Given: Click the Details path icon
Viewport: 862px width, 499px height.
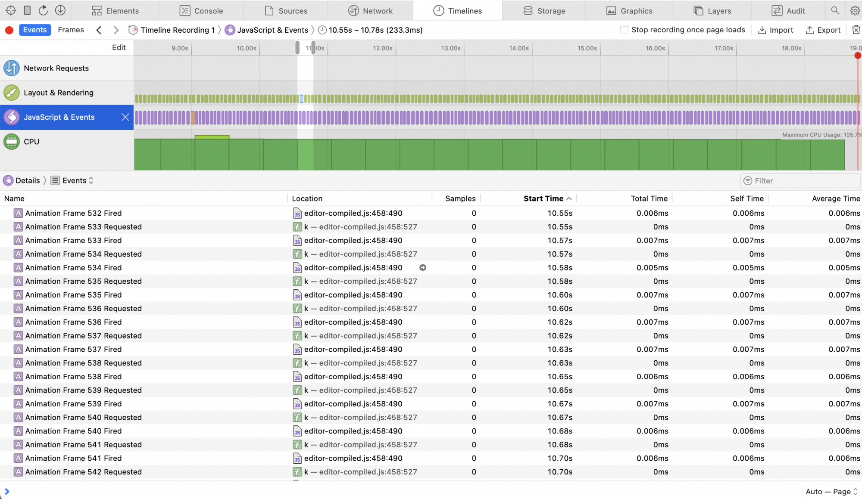Looking at the screenshot, I should click(x=8, y=180).
